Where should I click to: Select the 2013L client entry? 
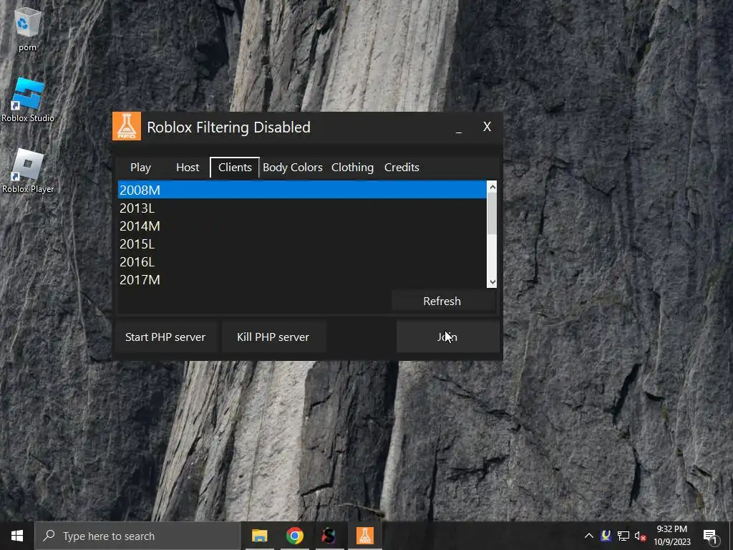[302, 208]
